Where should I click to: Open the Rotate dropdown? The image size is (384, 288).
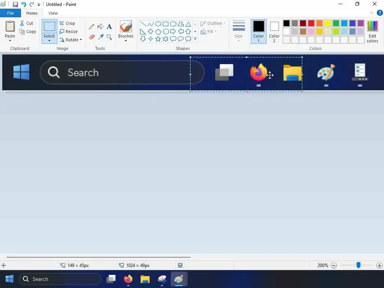coord(70,40)
